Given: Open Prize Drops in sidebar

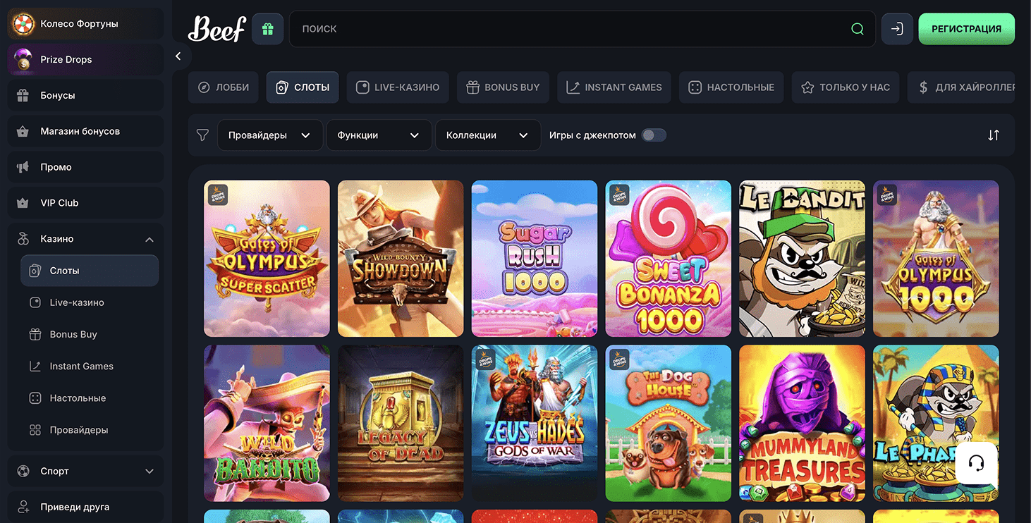Looking at the screenshot, I should coord(85,59).
